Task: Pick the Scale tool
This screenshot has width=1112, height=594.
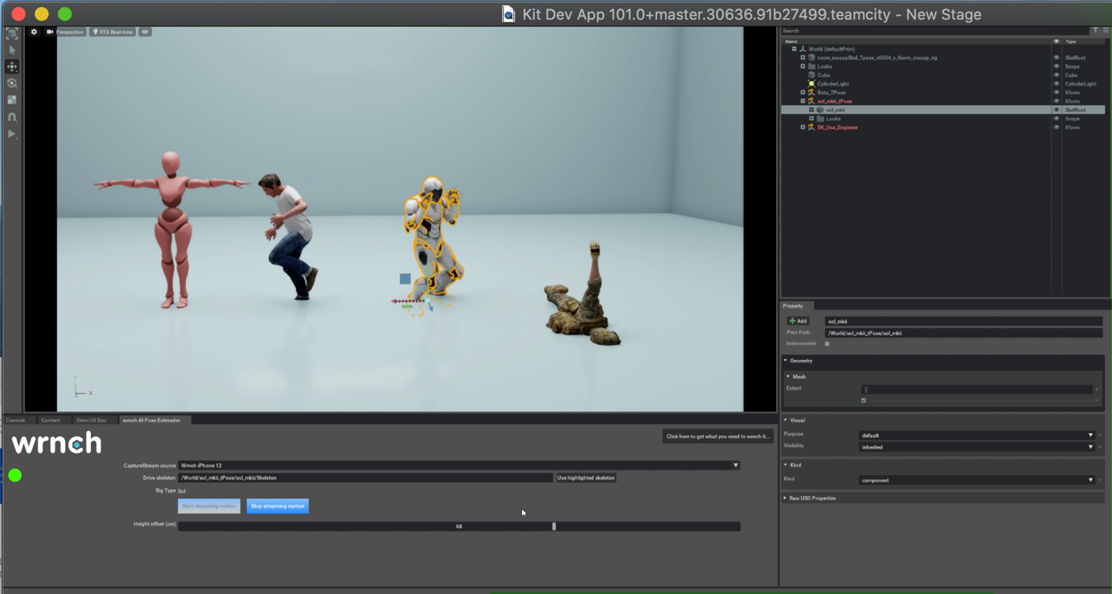Action: [12, 100]
